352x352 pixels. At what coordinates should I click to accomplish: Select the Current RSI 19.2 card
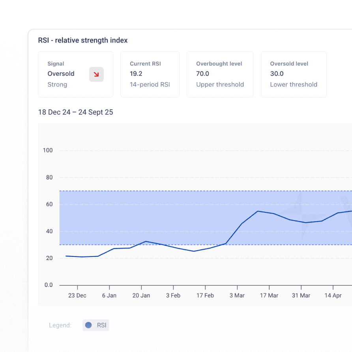(x=150, y=74)
